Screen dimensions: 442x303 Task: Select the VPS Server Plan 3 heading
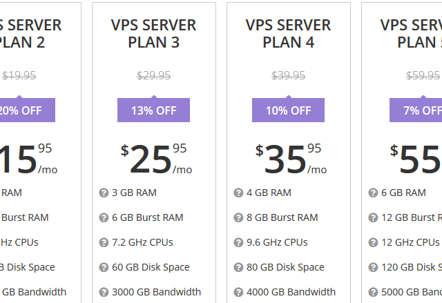tap(153, 34)
